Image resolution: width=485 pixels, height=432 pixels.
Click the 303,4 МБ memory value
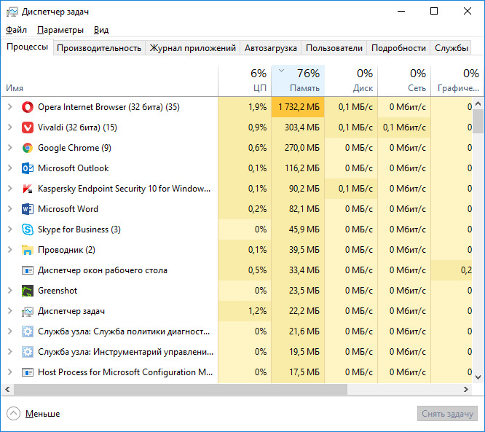[302, 127]
